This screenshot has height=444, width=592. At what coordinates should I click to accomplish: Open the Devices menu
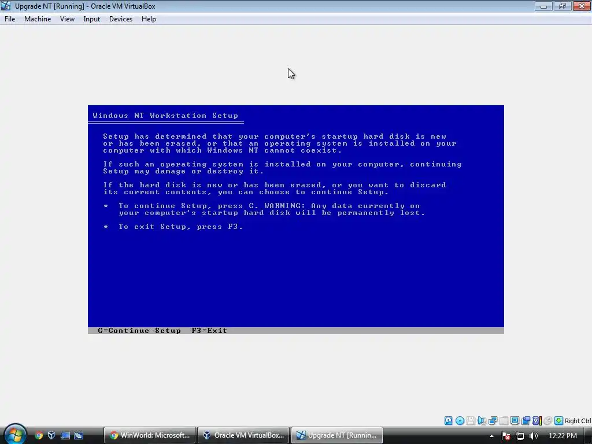[120, 19]
